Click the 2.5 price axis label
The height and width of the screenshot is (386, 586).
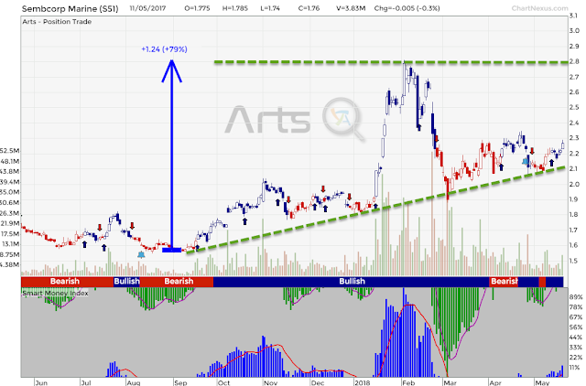[574, 107]
